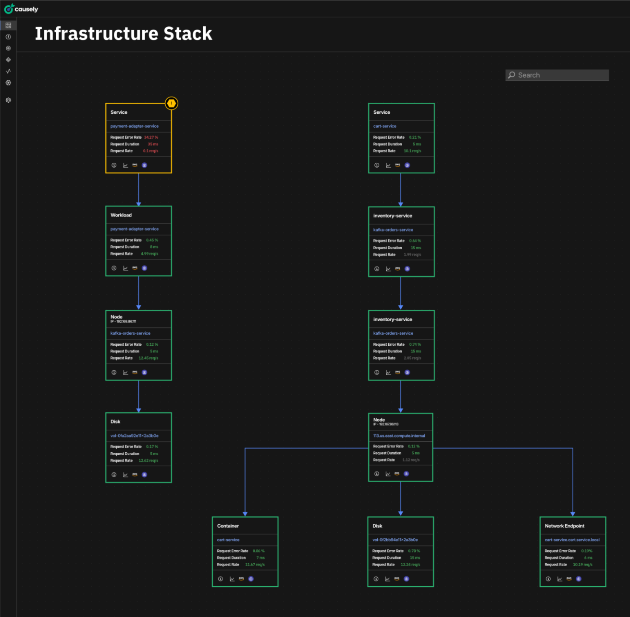Open the payment-adapter-service link in Service card
Viewport: 630px width, 617px height.
pos(135,126)
